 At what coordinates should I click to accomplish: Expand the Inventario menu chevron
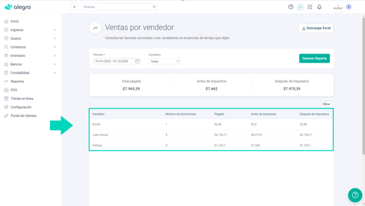(55, 56)
